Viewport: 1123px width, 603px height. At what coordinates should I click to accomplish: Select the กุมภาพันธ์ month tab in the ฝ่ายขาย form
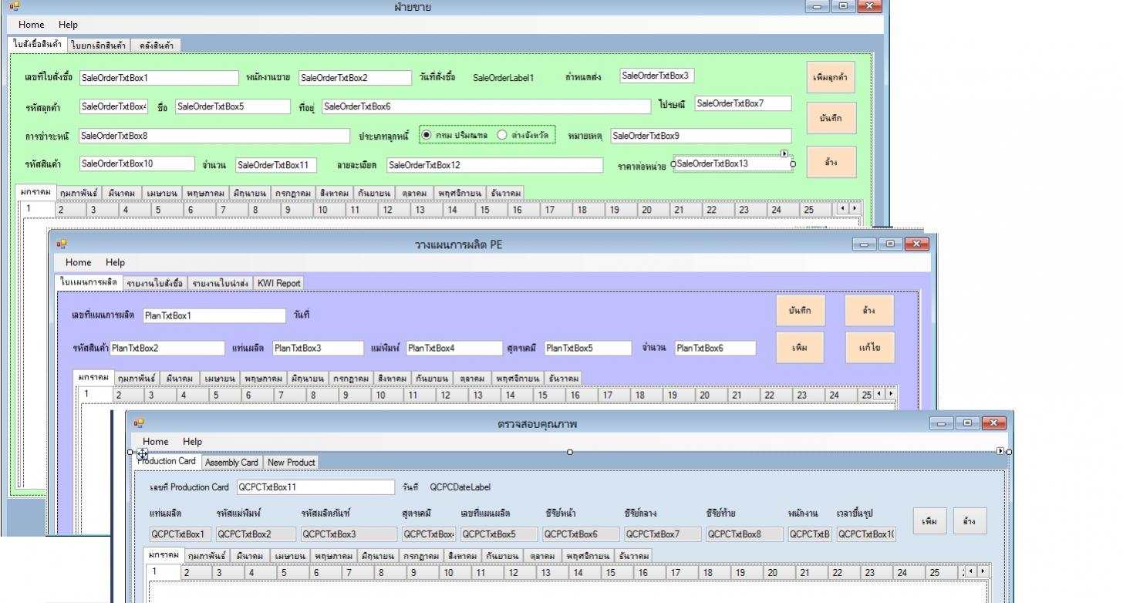click(80, 193)
